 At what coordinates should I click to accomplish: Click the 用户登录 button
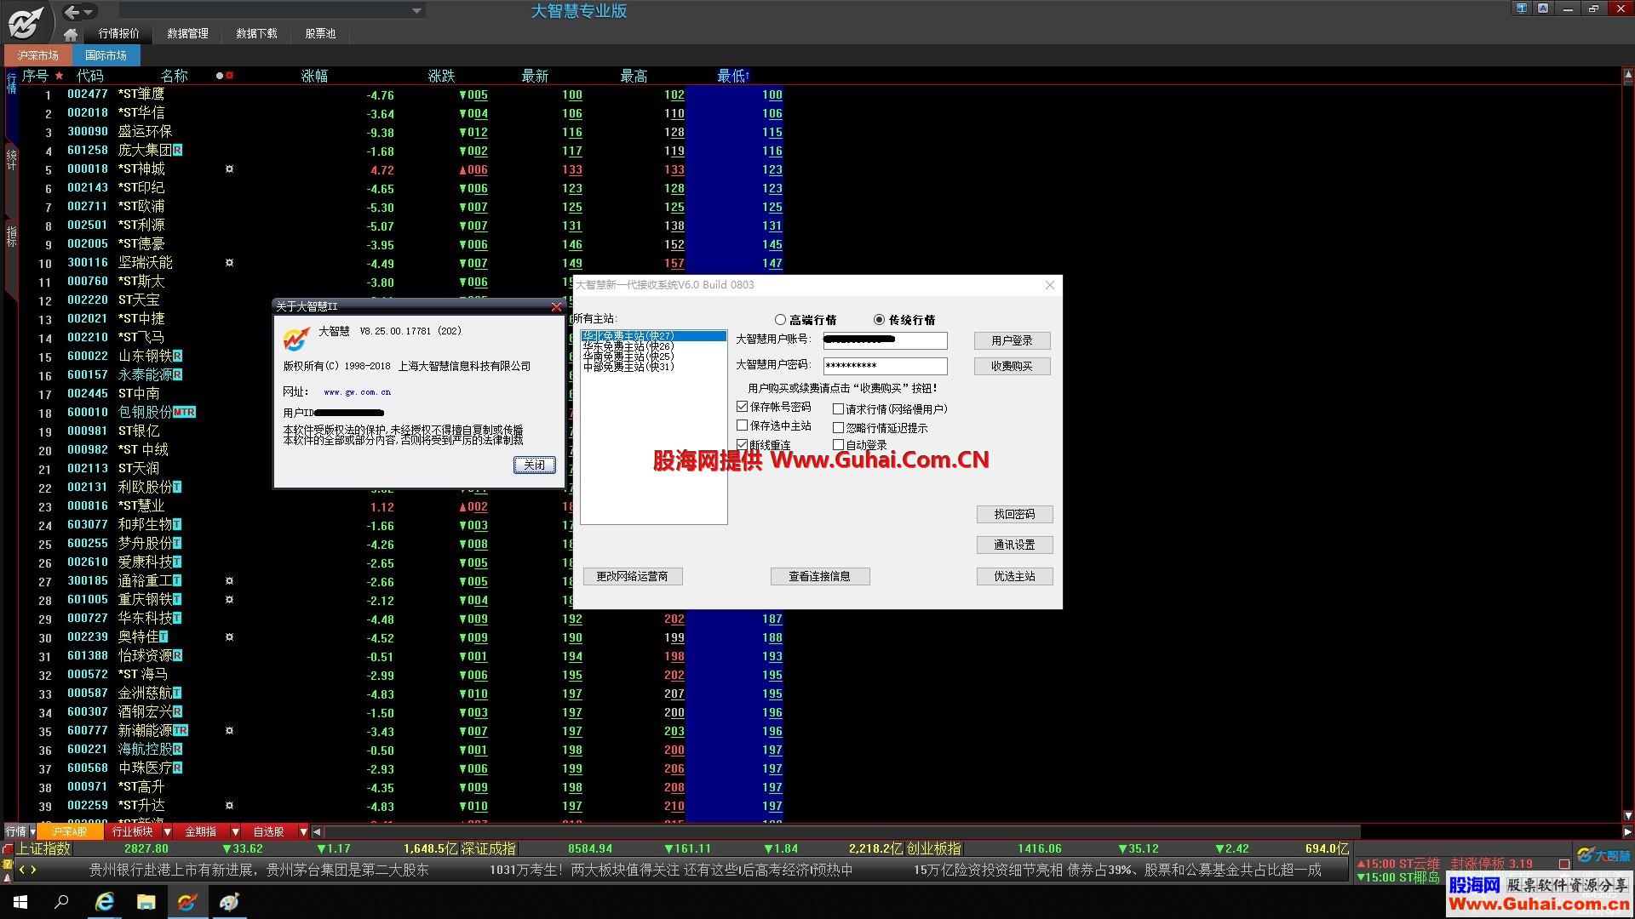coord(1012,340)
